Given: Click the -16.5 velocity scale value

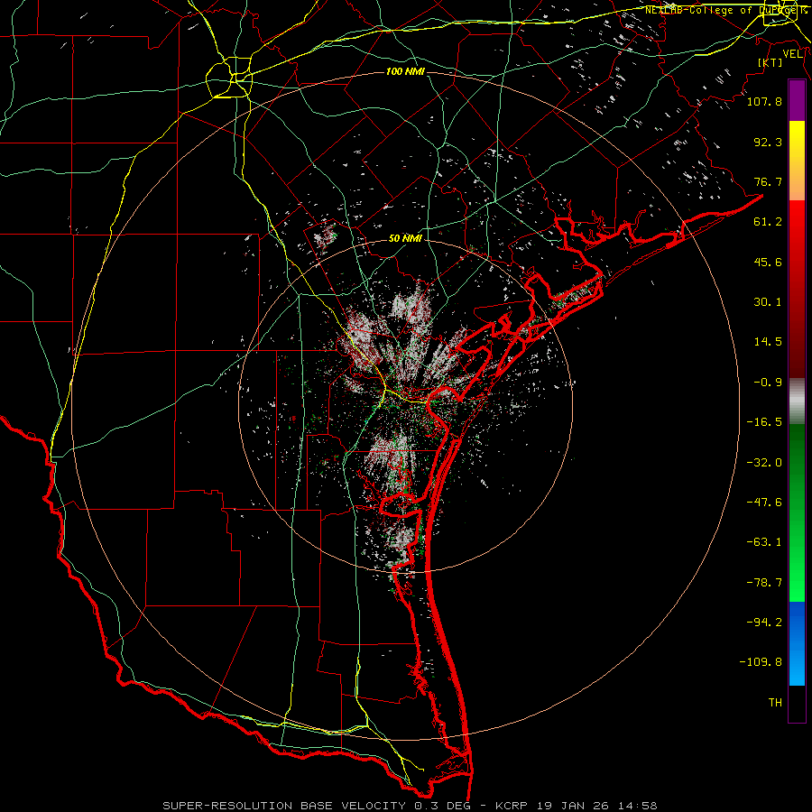Looking at the screenshot, I should 764,422.
